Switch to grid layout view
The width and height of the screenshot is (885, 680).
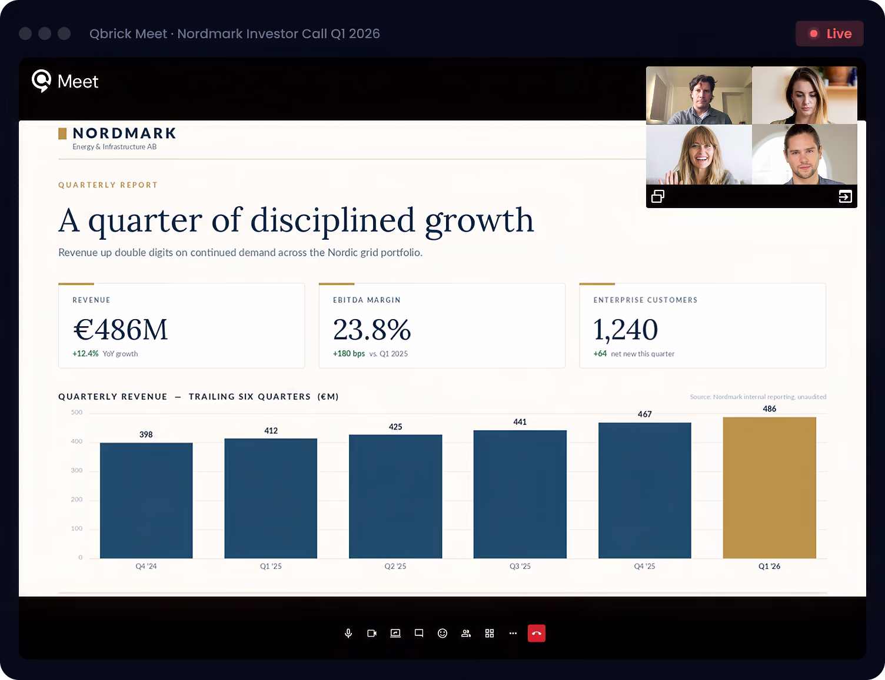(x=490, y=633)
